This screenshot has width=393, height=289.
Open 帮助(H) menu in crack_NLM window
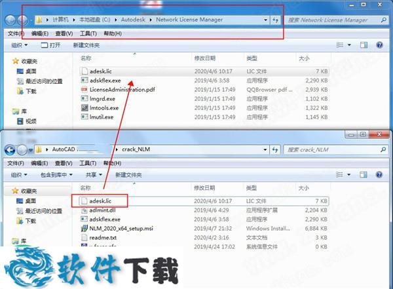pyautogui.click(x=112, y=163)
